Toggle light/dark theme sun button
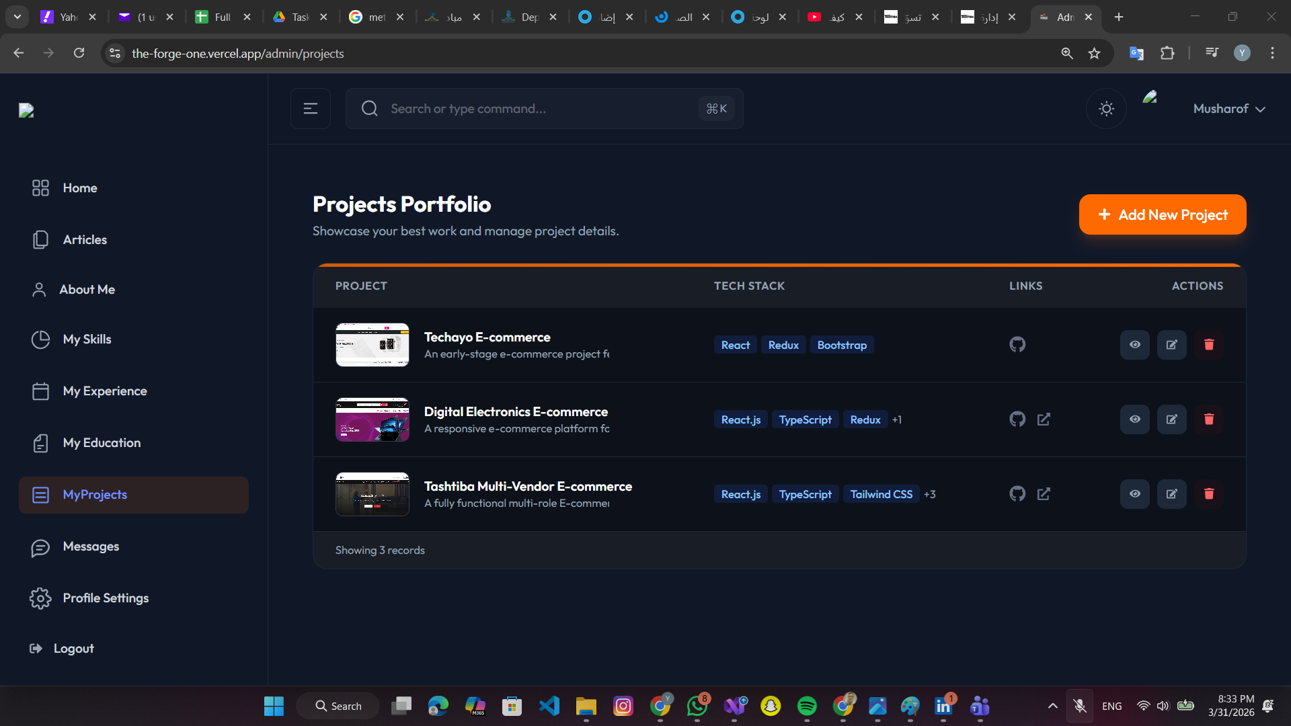Image resolution: width=1291 pixels, height=726 pixels. [1106, 109]
